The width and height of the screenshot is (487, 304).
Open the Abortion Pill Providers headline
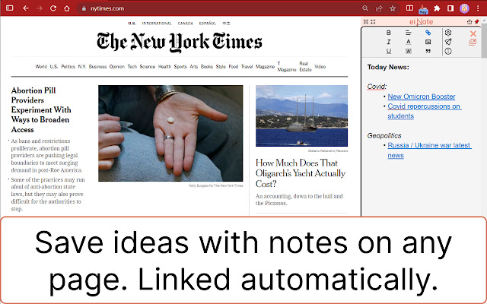pos(41,109)
